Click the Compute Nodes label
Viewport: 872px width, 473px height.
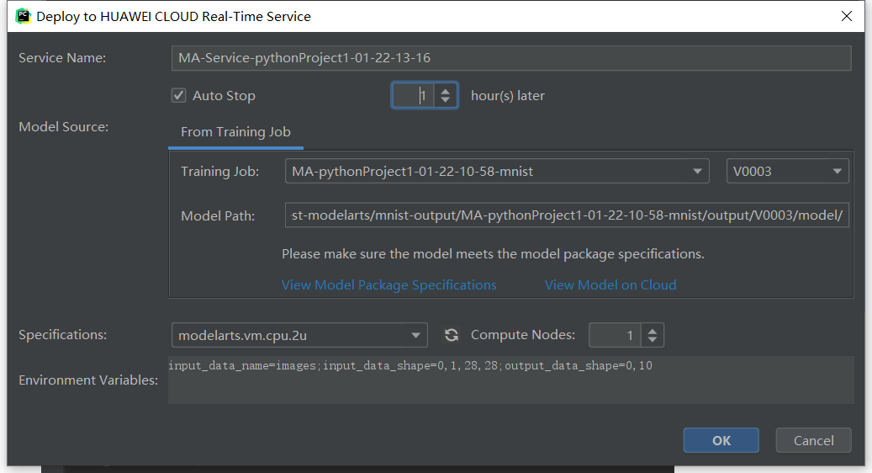(x=523, y=335)
